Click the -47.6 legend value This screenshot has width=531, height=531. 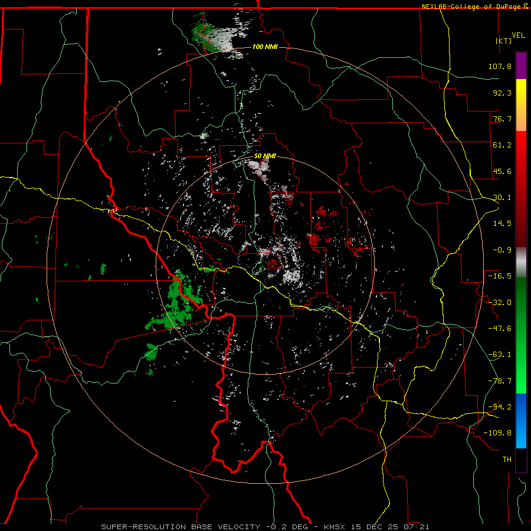tap(500, 329)
